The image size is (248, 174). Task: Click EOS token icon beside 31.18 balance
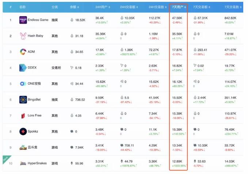tap(72, 36)
